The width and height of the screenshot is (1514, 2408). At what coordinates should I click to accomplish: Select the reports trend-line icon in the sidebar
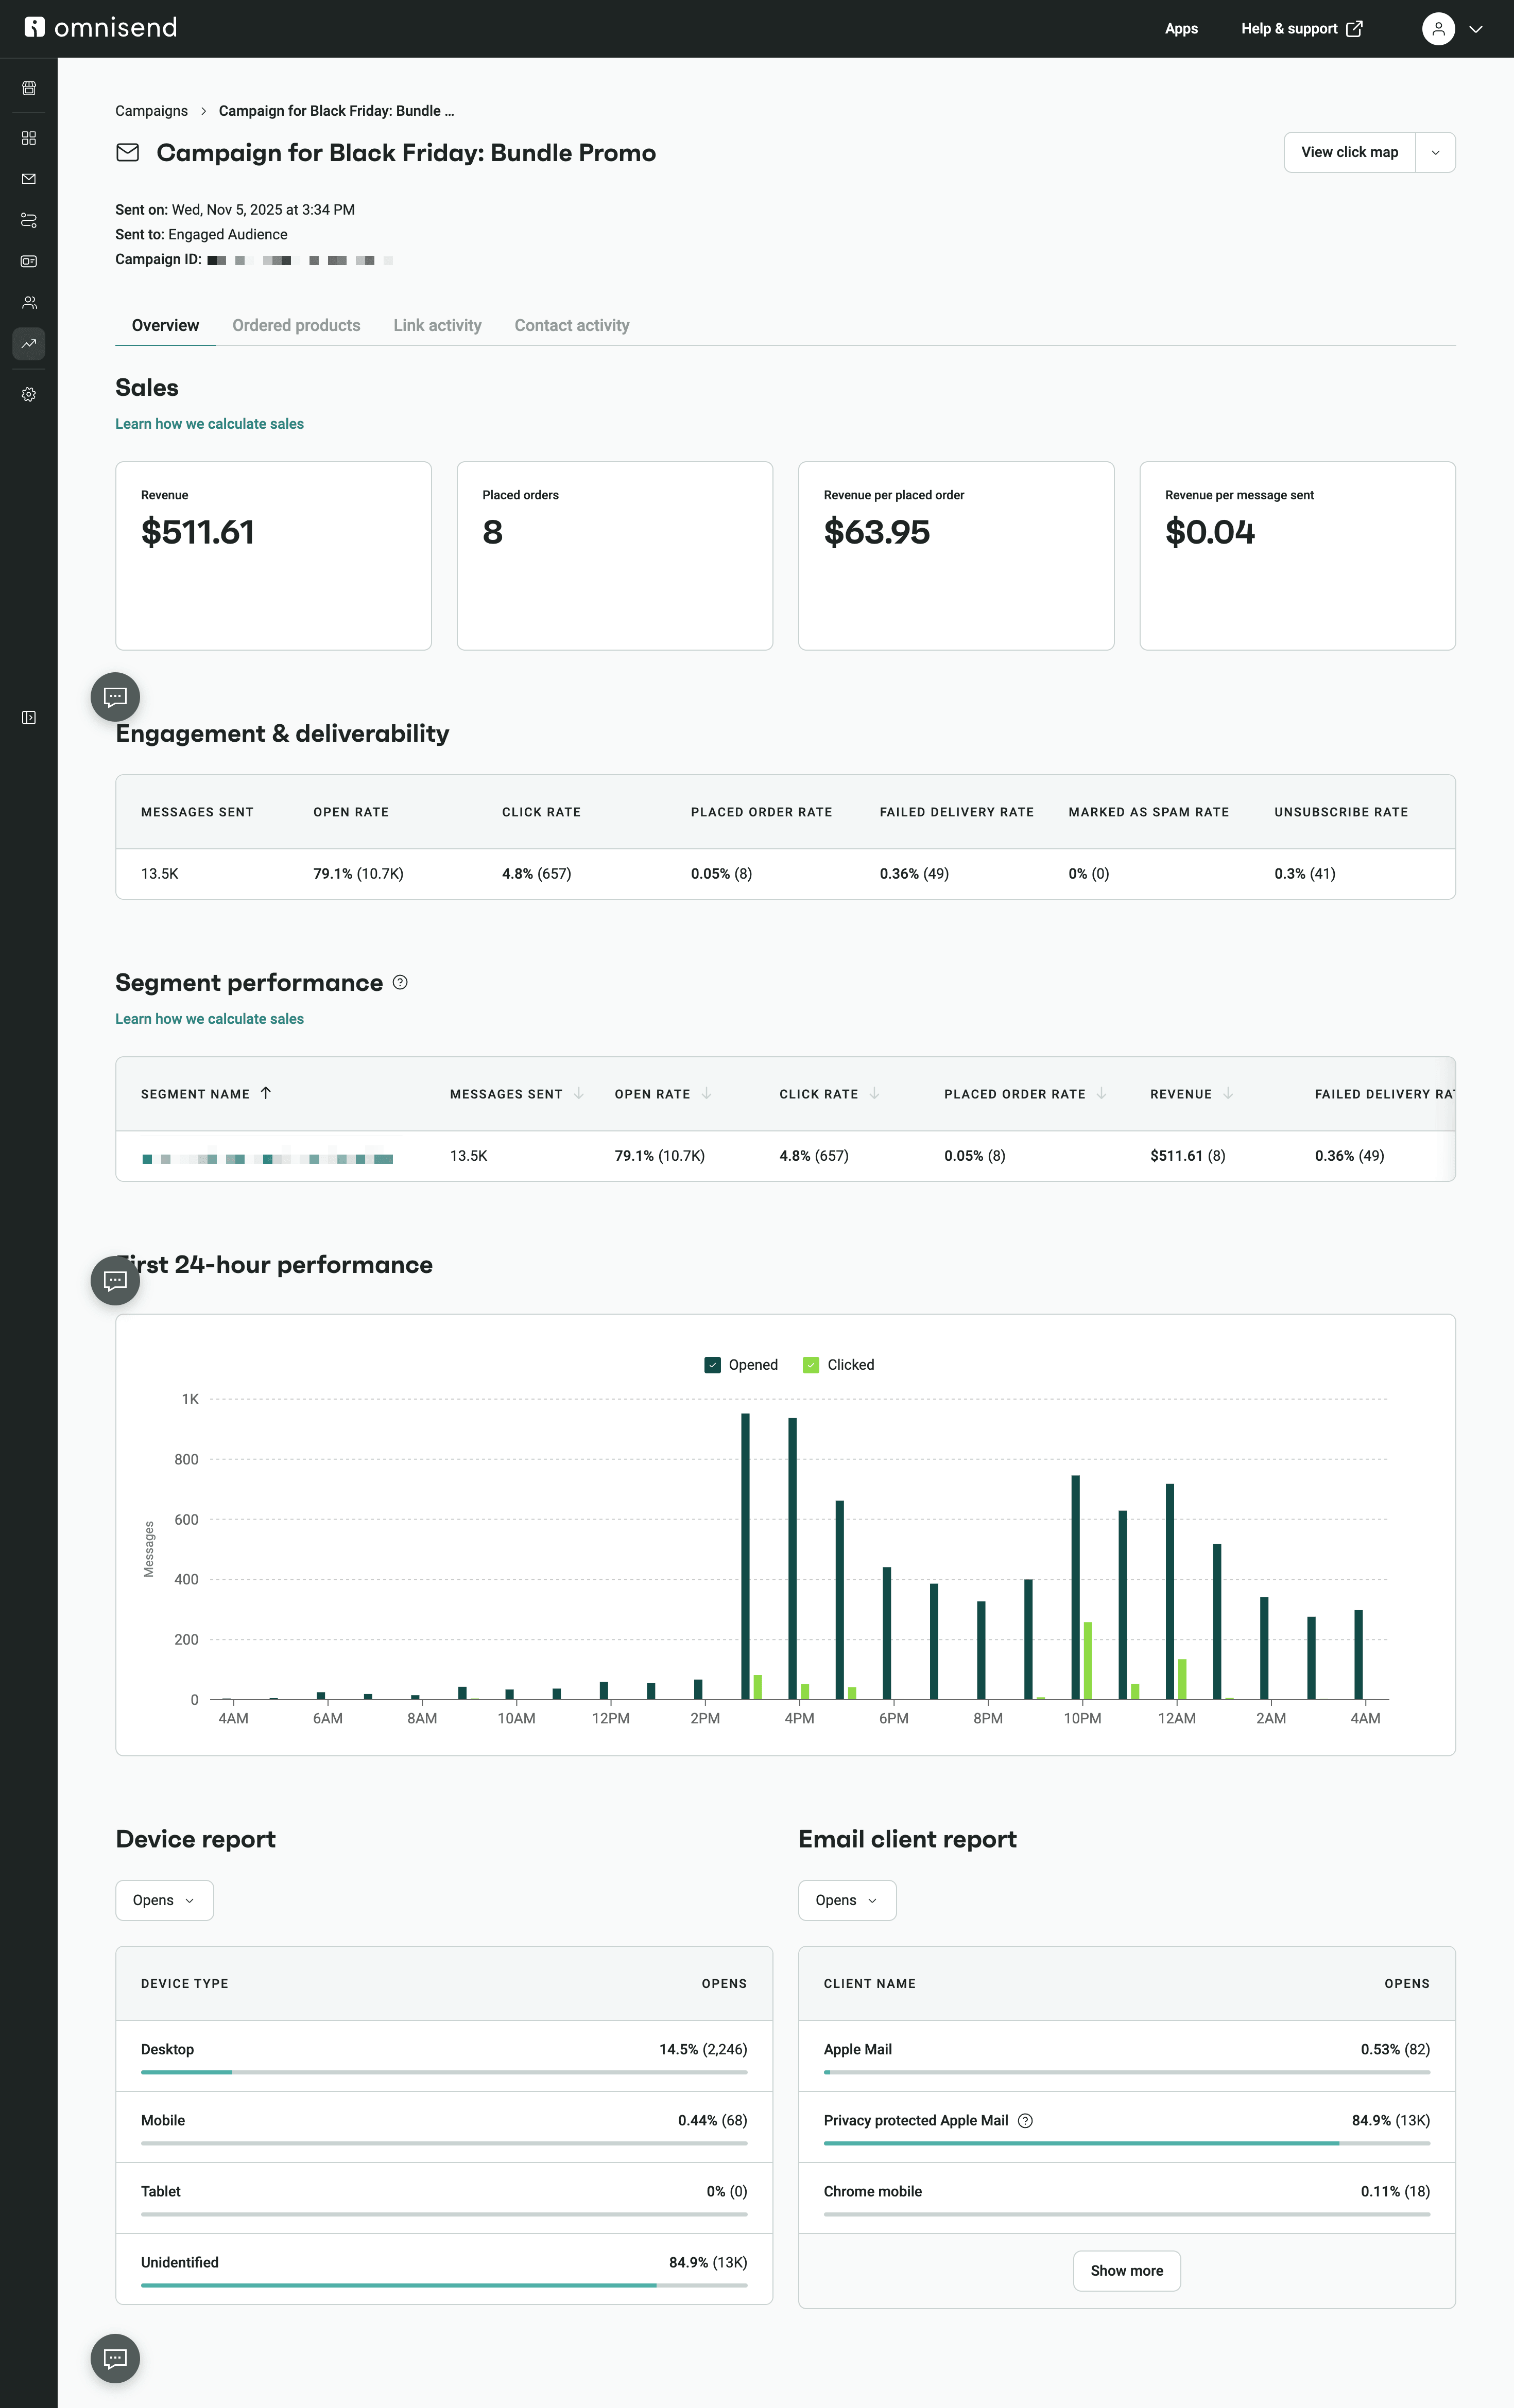28,343
